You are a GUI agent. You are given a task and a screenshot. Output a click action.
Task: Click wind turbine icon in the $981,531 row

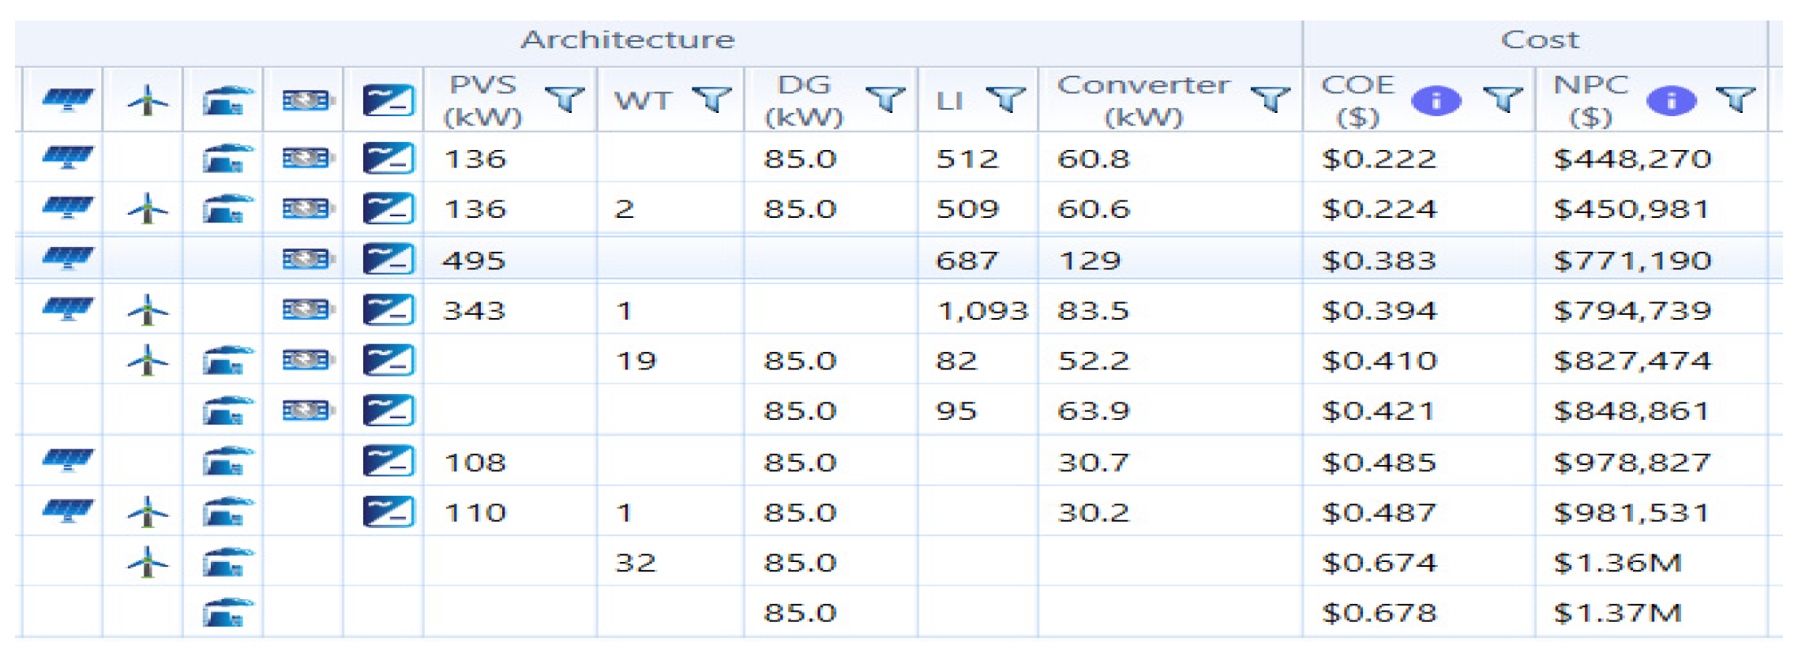(x=147, y=511)
